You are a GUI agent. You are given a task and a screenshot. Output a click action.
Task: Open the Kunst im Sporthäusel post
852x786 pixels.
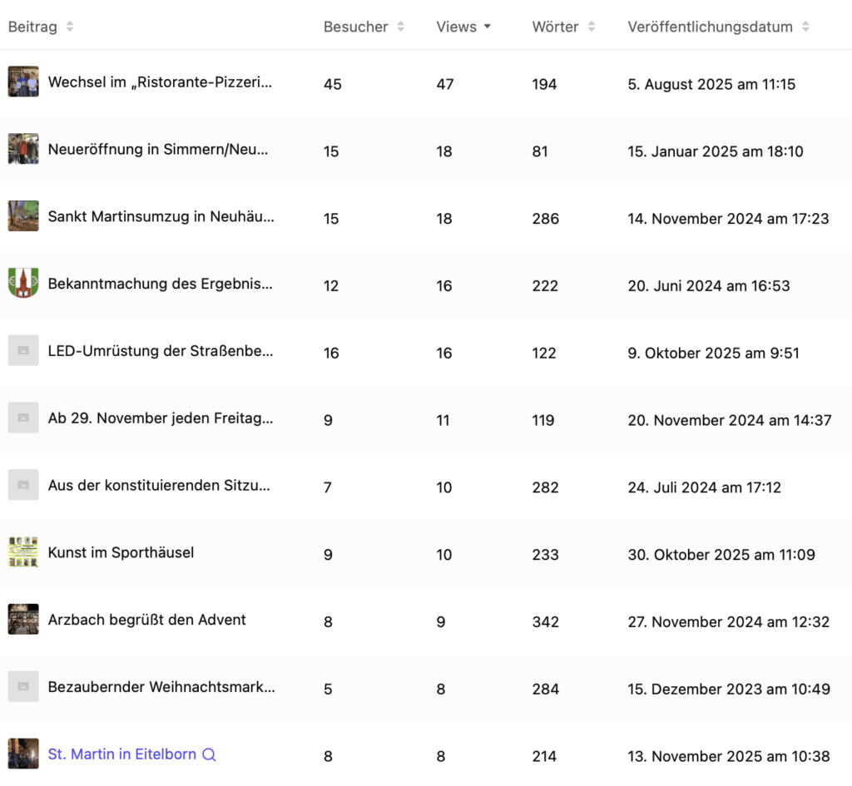(121, 552)
